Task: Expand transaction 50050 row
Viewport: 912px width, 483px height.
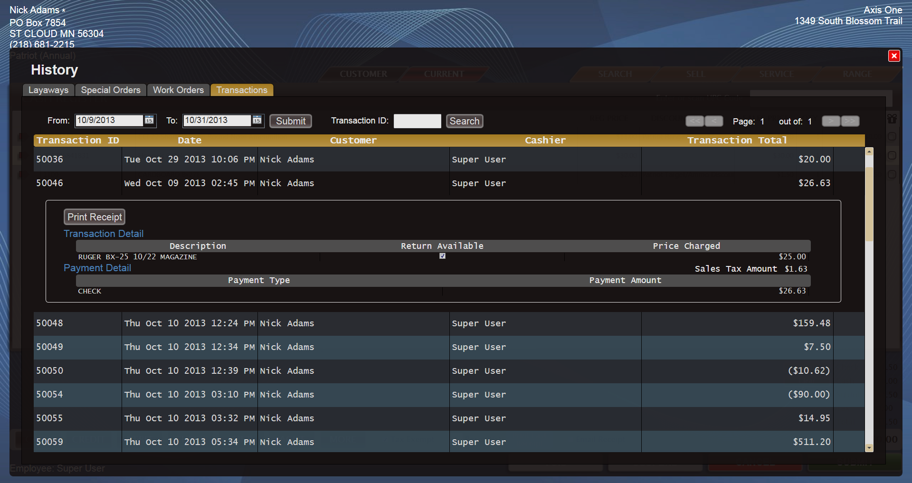Action: [x=449, y=371]
